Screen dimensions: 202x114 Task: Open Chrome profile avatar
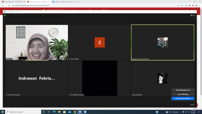point(196,6)
